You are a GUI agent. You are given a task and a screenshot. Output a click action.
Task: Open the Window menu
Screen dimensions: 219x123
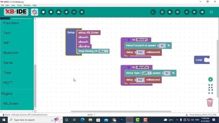click(x=27, y=5)
